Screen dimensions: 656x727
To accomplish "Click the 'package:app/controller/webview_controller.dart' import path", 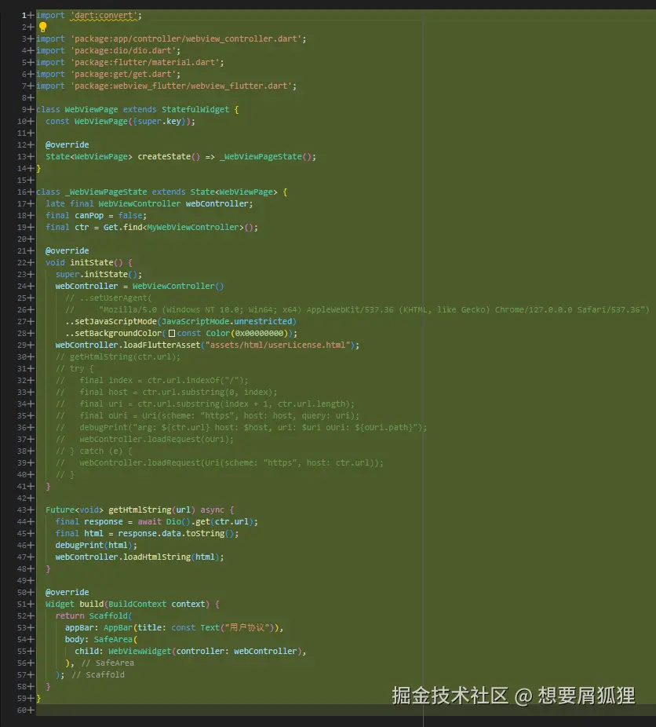I will [x=186, y=39].
